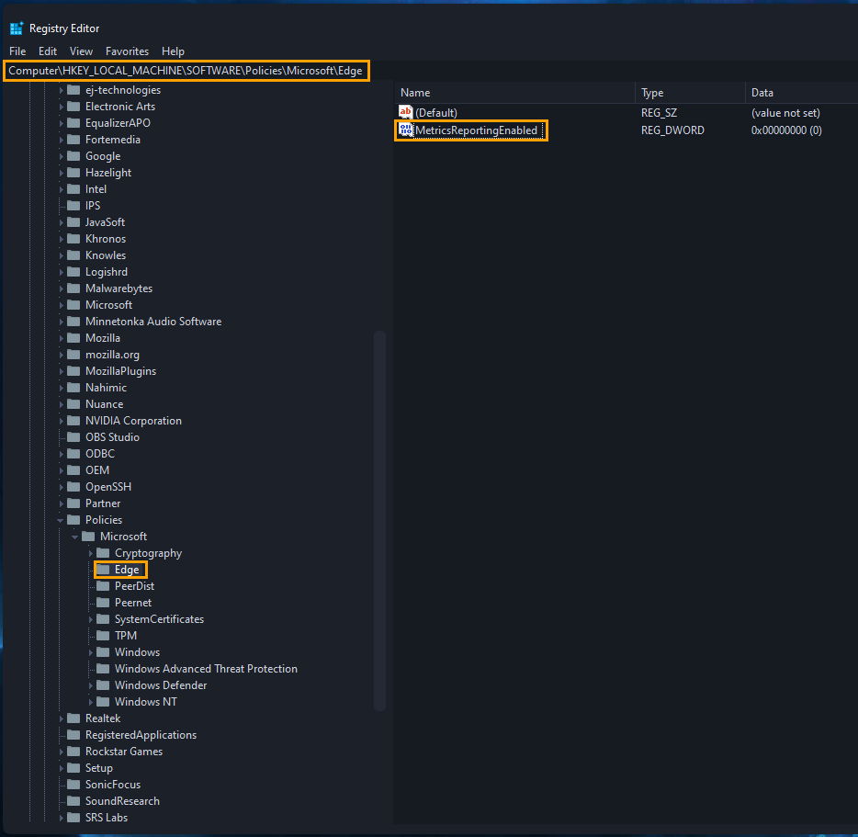This screenshot has width=858, height=837.
Task: Open the View menu
Action: coord(81,51)
